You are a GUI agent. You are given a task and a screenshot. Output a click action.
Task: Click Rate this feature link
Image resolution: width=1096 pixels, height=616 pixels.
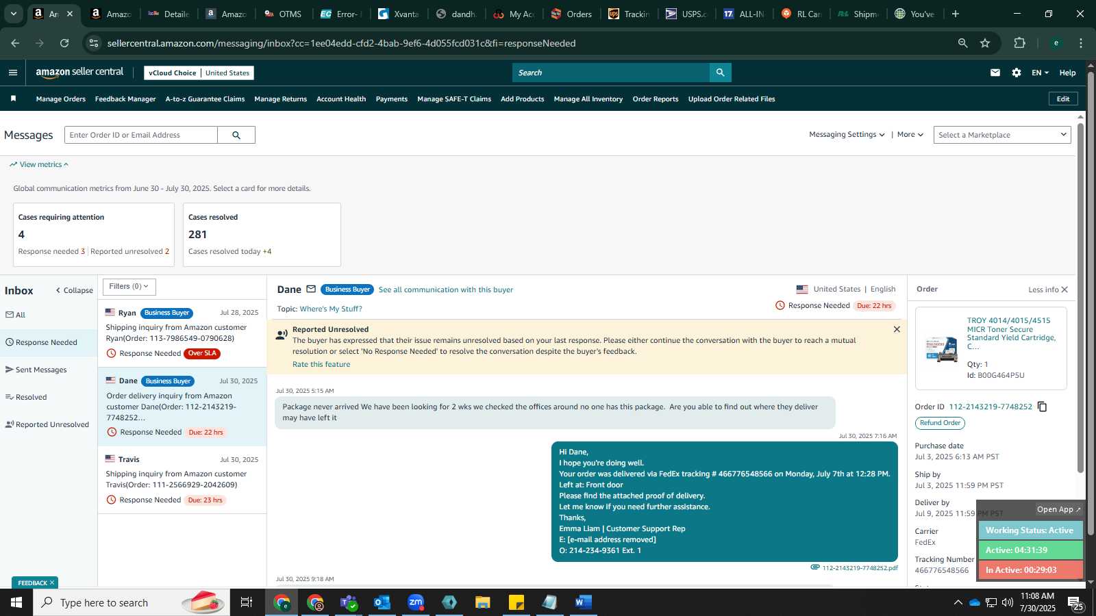click(321, 364)
